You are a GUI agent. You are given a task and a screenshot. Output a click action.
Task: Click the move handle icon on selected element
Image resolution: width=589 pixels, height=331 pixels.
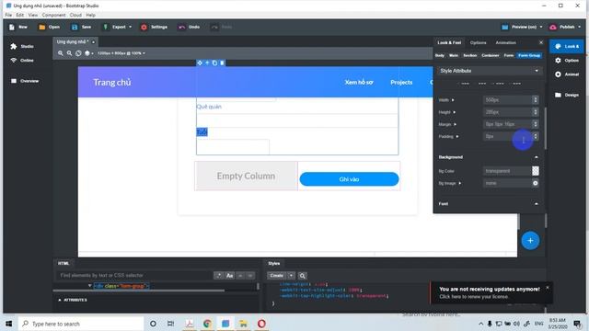(x=200, y=63)
